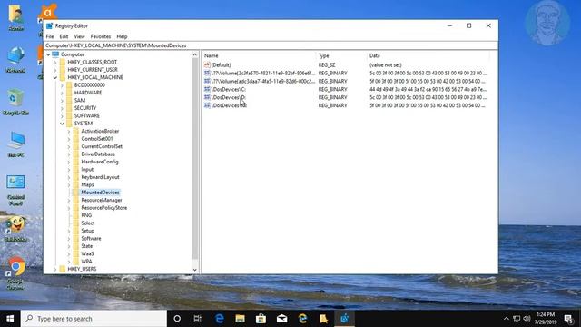
Task: Open the Windows Start menu
Action: pyautogui.click(x=10, y=319)
